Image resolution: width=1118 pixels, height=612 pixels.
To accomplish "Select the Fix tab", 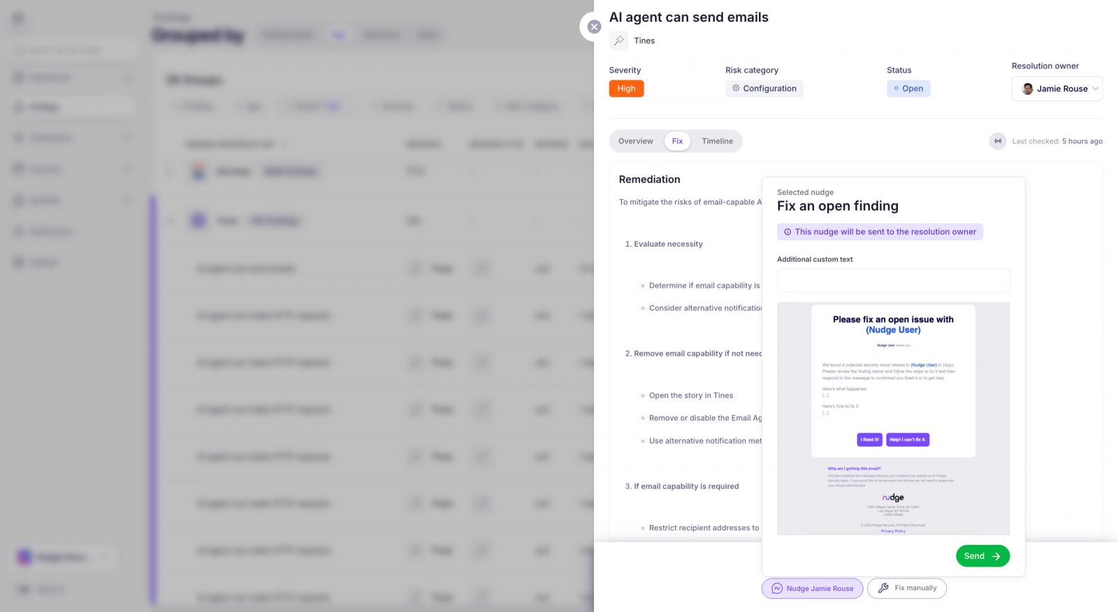I will [x=677, y=141].
